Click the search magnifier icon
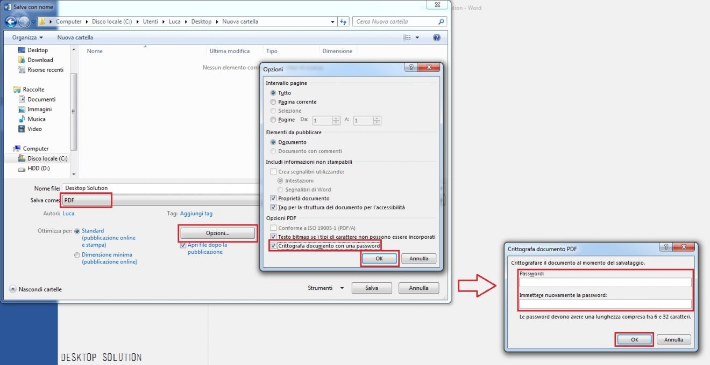This screenshot has width=710, height=365. [442, 22]
